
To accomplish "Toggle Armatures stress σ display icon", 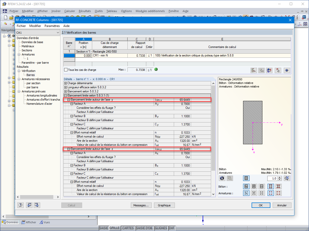I will (x=254, y=193).
